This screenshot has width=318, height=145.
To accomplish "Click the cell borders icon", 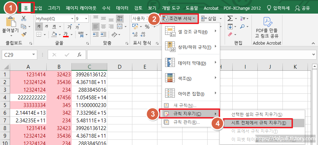I will (x=38, y=34).
